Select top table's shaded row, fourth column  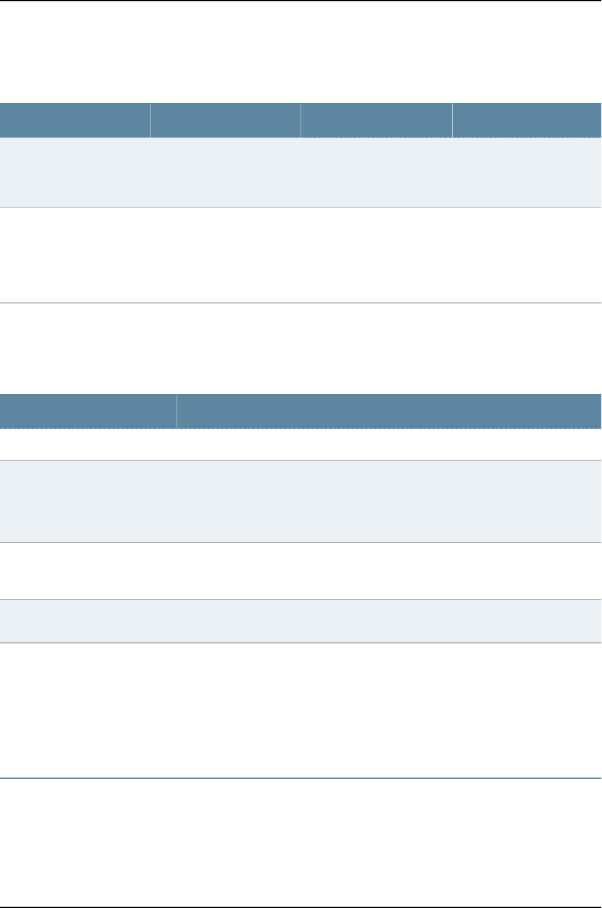(527, 172)
